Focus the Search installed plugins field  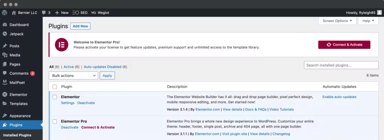pyautogui.click(x=341, y=65)
